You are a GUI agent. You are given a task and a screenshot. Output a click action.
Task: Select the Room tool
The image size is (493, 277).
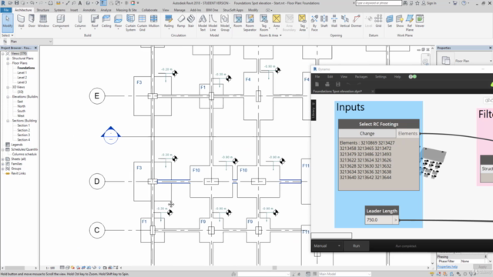point(238,21)
